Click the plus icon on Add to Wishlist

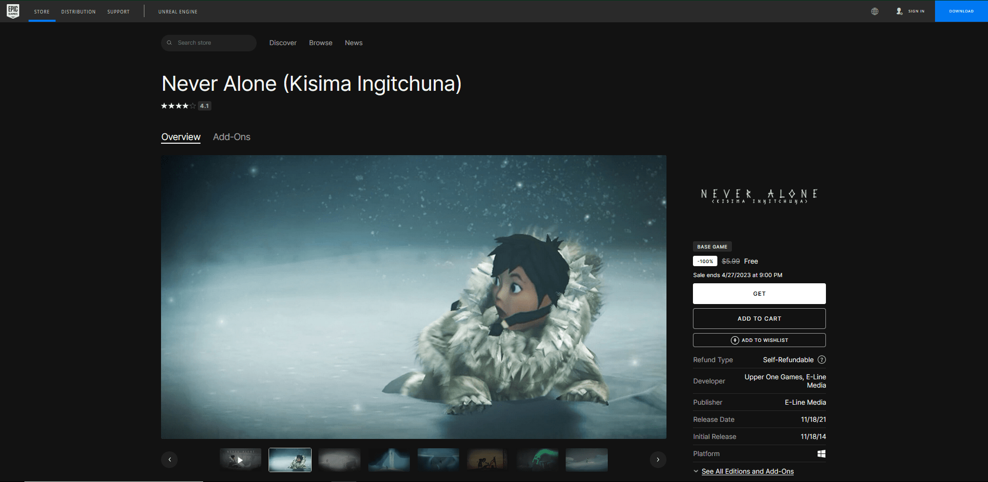point(735,340)
